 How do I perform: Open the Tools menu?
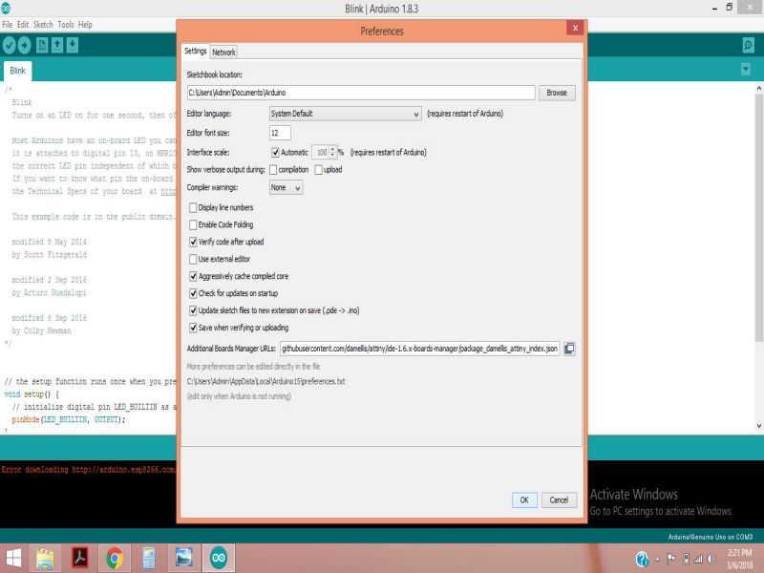click(x=66, y=25)
